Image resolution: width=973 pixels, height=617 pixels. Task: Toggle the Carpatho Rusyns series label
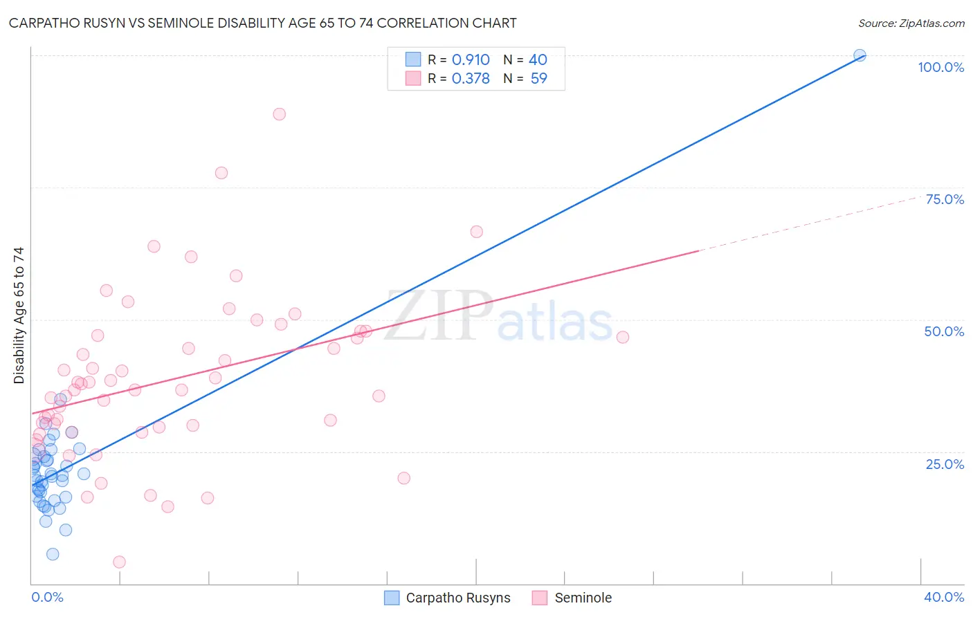[458, 598]
